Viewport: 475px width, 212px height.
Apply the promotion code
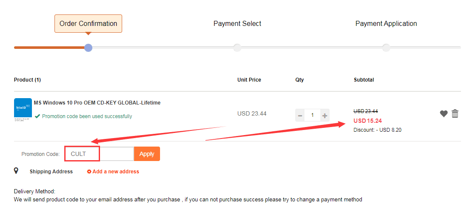point(147,154)
